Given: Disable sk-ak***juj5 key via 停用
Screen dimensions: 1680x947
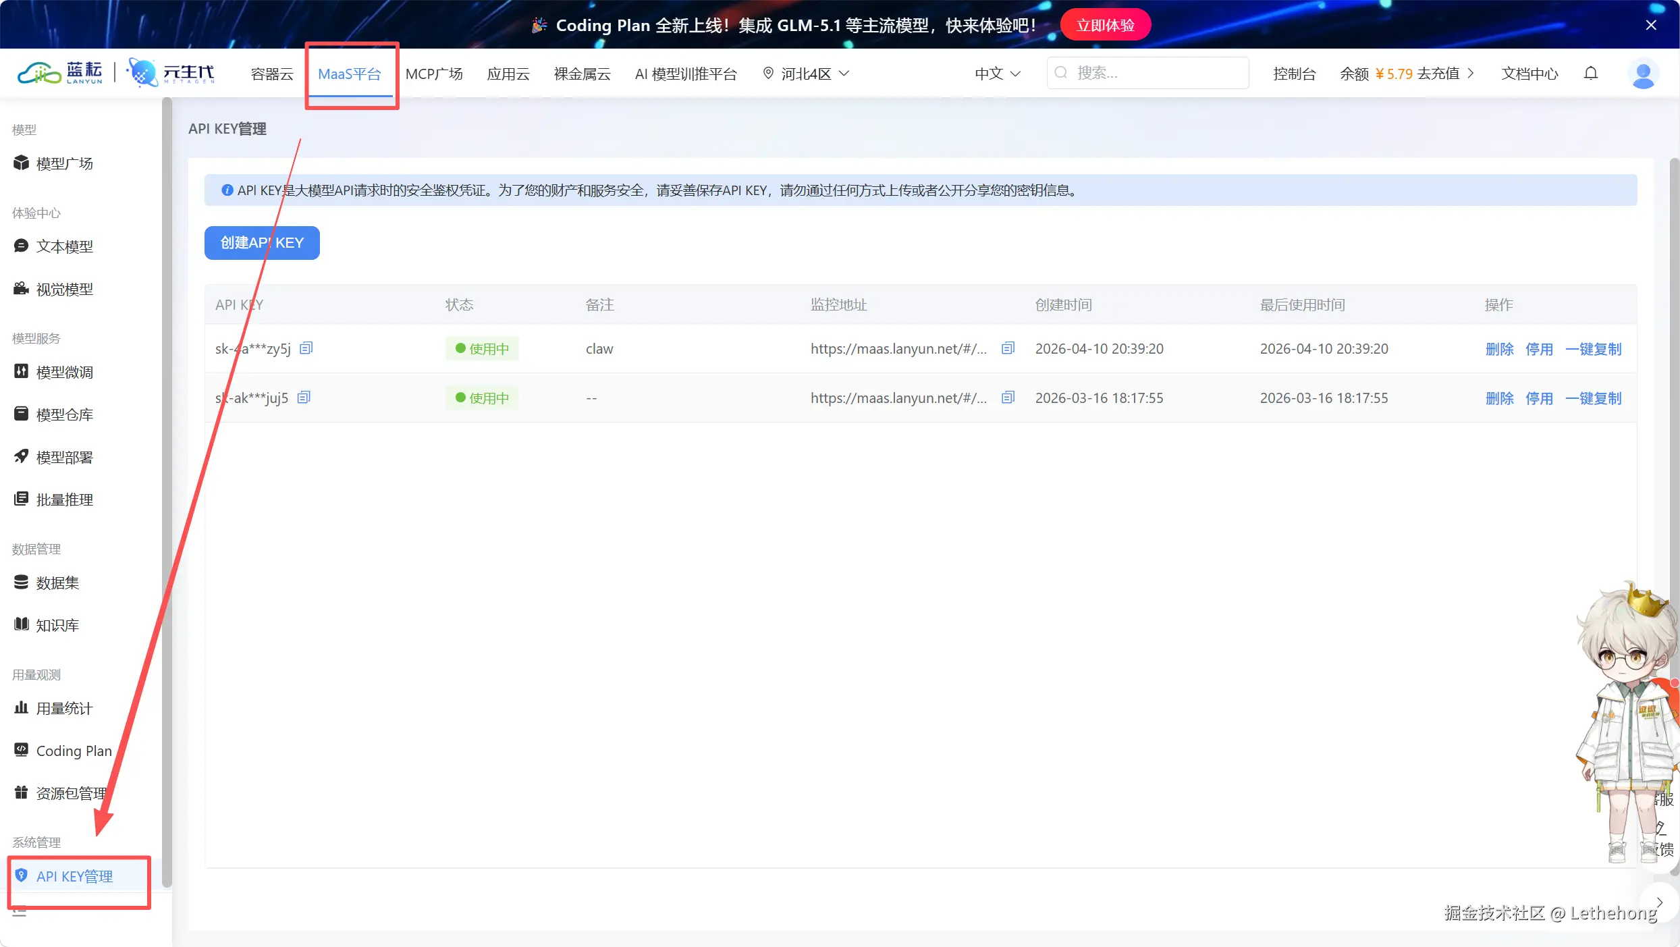Looking at the screenshot, I should [1539, 398].
